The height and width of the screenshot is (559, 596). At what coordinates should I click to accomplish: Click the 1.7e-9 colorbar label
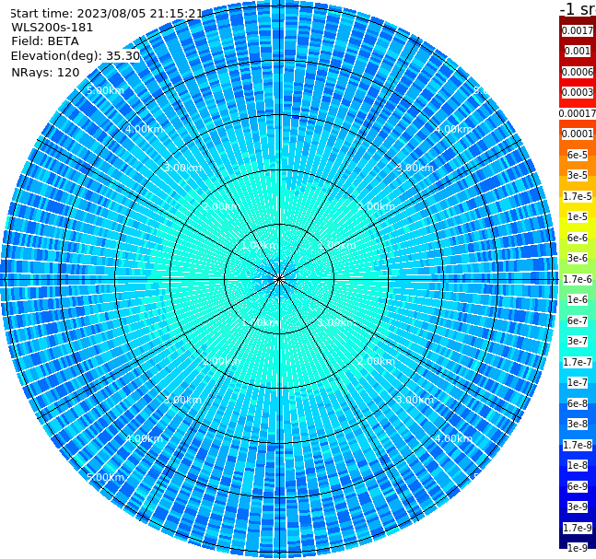578,528
